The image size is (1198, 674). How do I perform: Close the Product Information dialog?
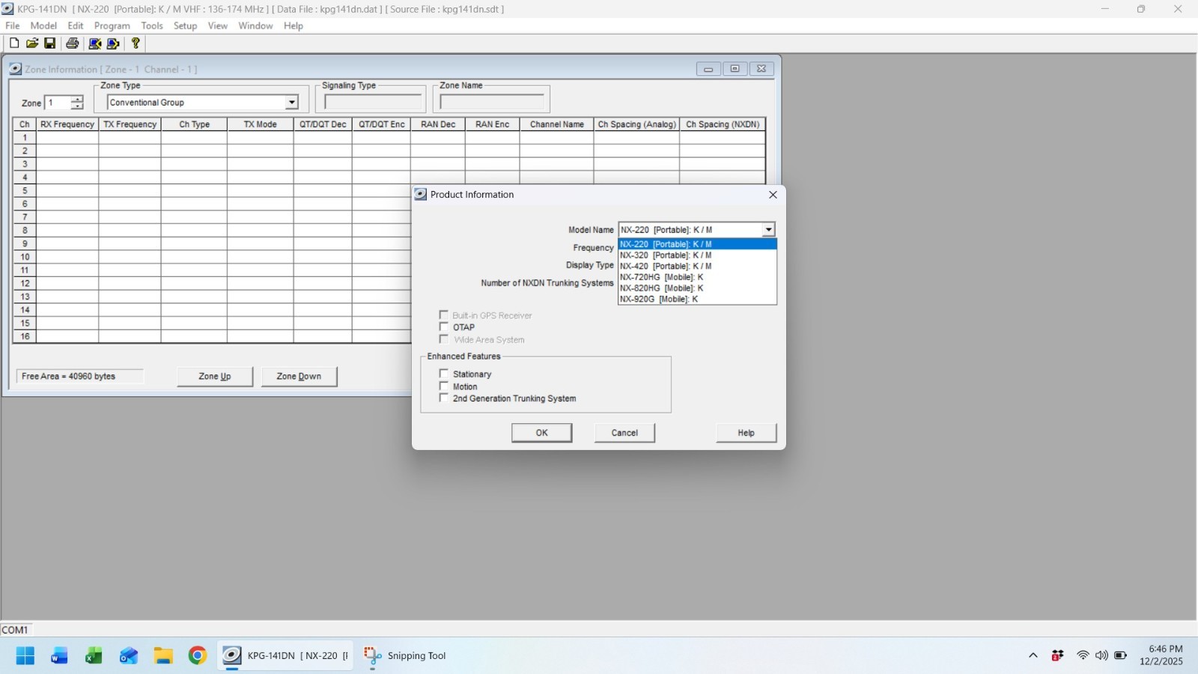coord(773,195)
